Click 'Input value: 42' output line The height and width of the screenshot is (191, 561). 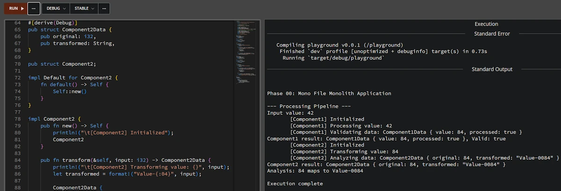tap(290, 113)
